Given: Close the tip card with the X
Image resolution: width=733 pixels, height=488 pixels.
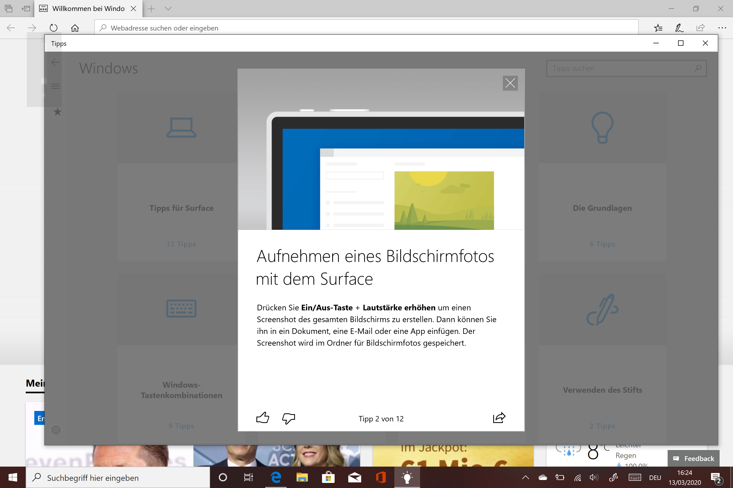Looking at the screenshot, I should (x=510, y=83).
